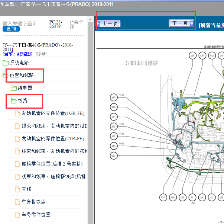Click the sidebar scrollbar up arrow
Image resolution: width=224 pixels, height=224 pixels.
[x=90, y=19]
